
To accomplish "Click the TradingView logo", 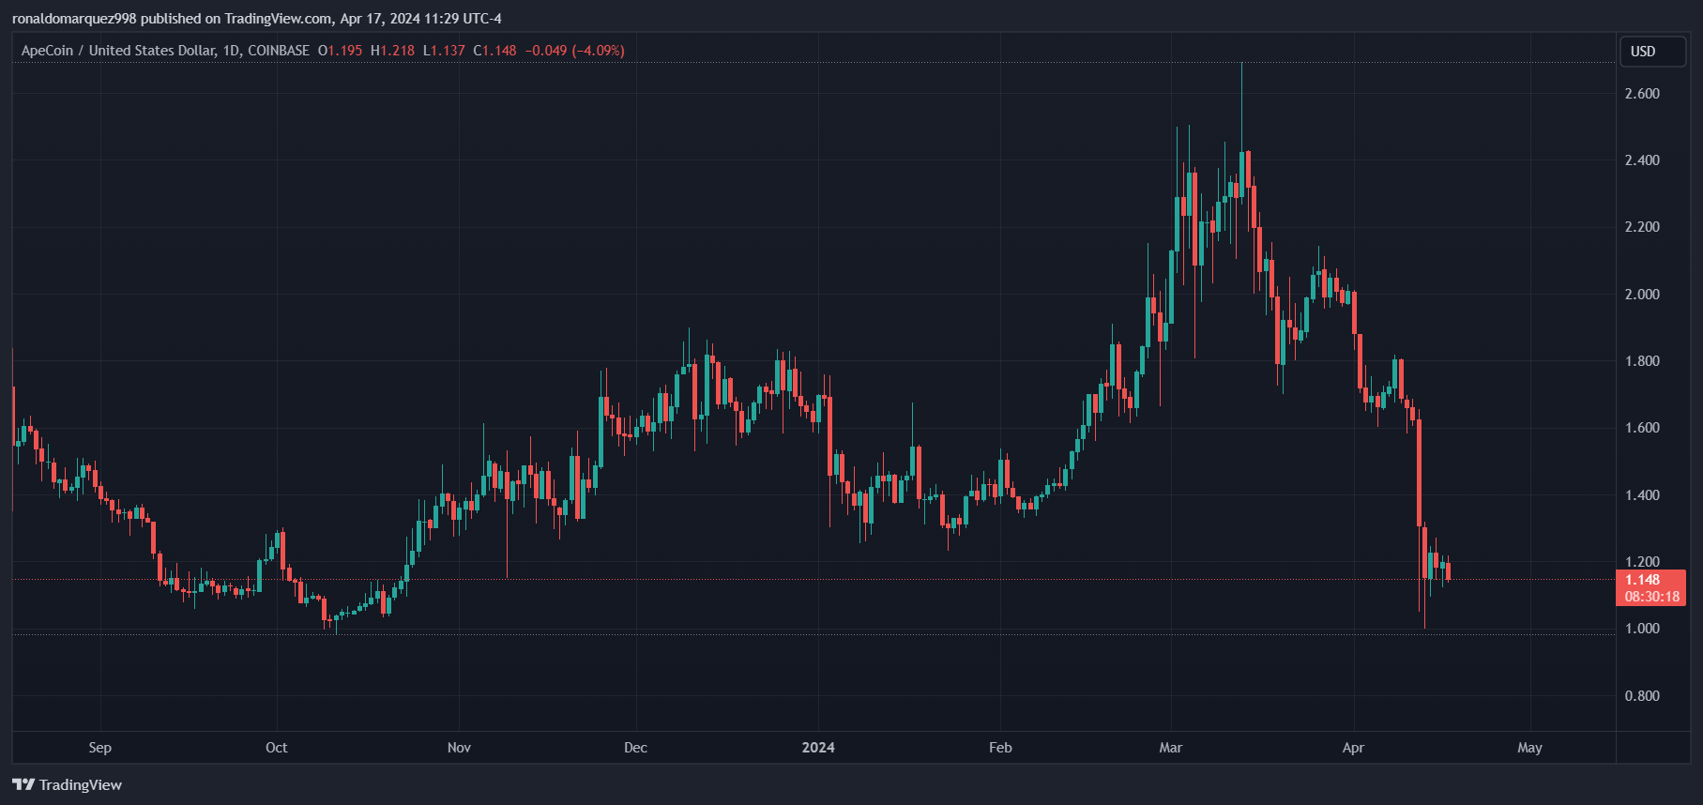I will tap(68, 784).
